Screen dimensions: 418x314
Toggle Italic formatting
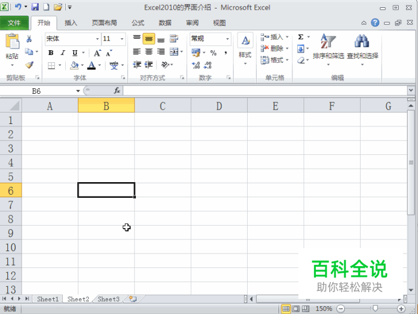[x=63, y=53]
